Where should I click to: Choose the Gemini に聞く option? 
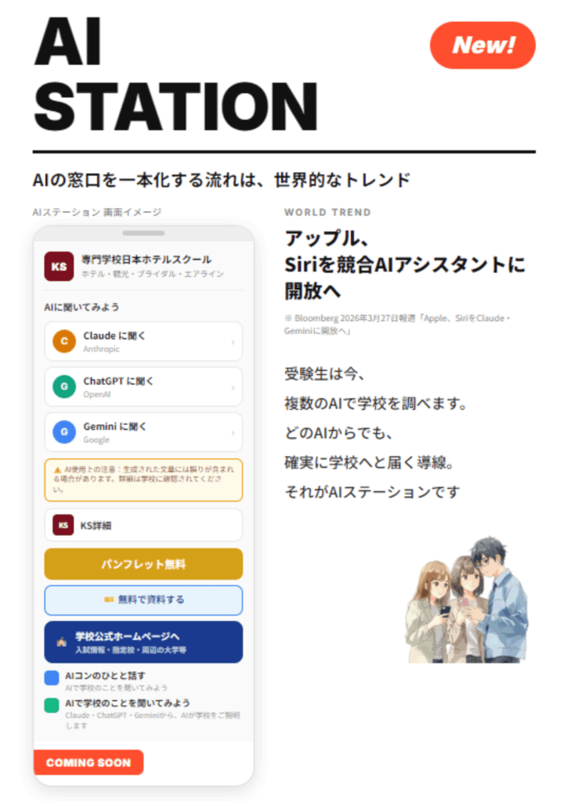(143, 432)
